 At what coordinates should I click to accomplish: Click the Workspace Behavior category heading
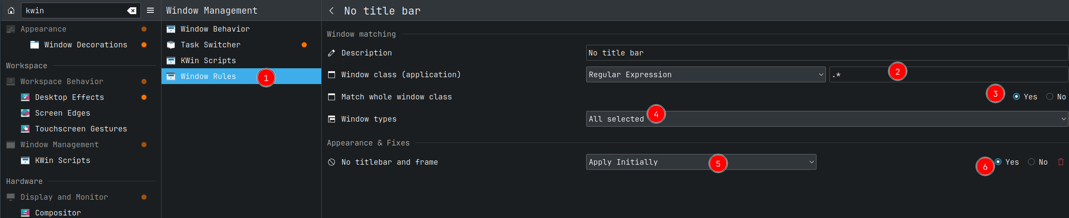click(62, 81)
